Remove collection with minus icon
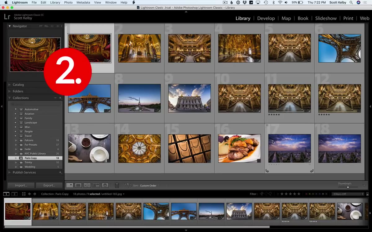The width and height of the screenshot is (372, 232). (x=55, y=98)
